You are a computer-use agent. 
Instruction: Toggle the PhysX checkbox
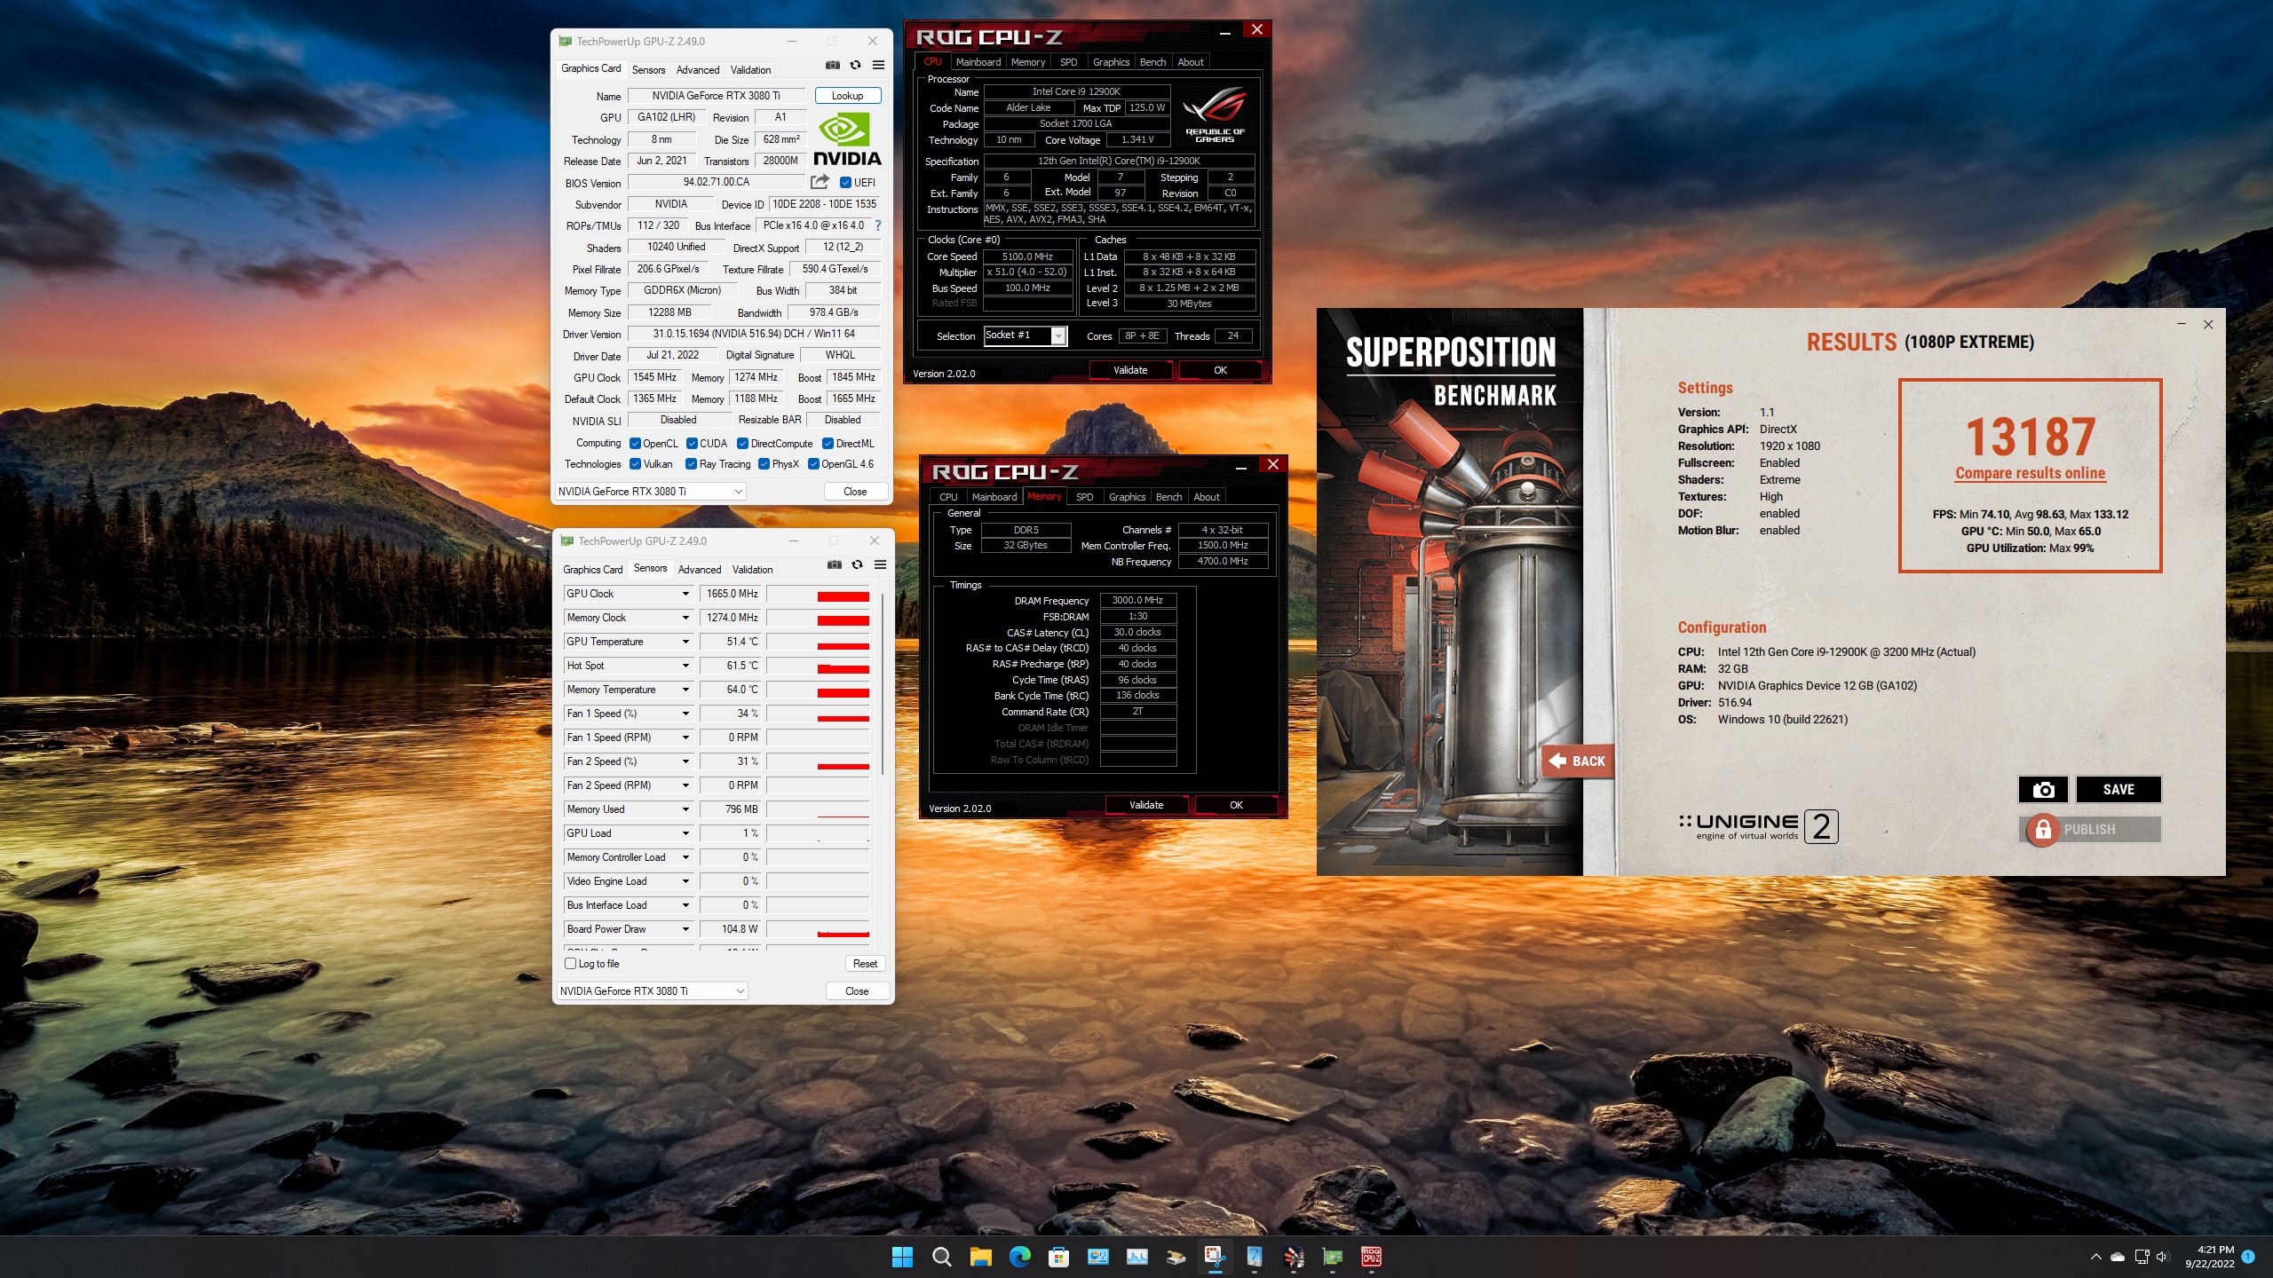tap(764, 464)
